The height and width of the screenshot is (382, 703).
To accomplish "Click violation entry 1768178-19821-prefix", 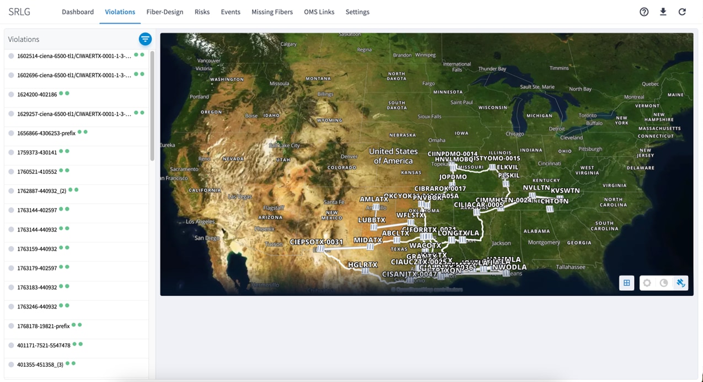I will [x=76, y=326].
